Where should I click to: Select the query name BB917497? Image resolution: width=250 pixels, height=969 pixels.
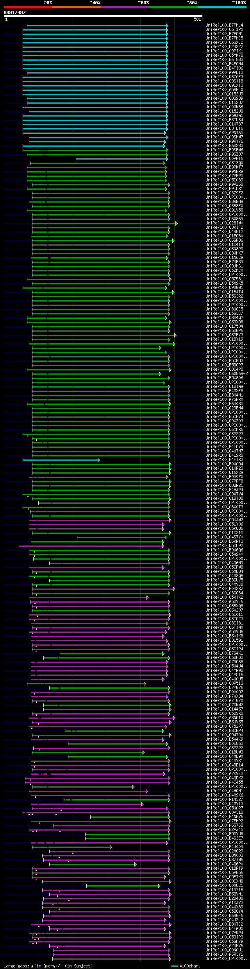point(15,13)
